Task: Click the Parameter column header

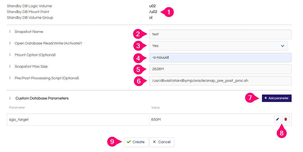Action: pos(17,108)
